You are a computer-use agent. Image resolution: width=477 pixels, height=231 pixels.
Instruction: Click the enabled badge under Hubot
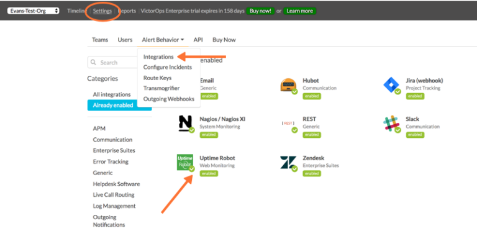[312, 96]
